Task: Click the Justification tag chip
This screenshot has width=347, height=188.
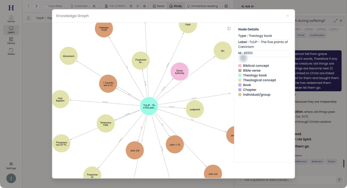Action: 317,35
